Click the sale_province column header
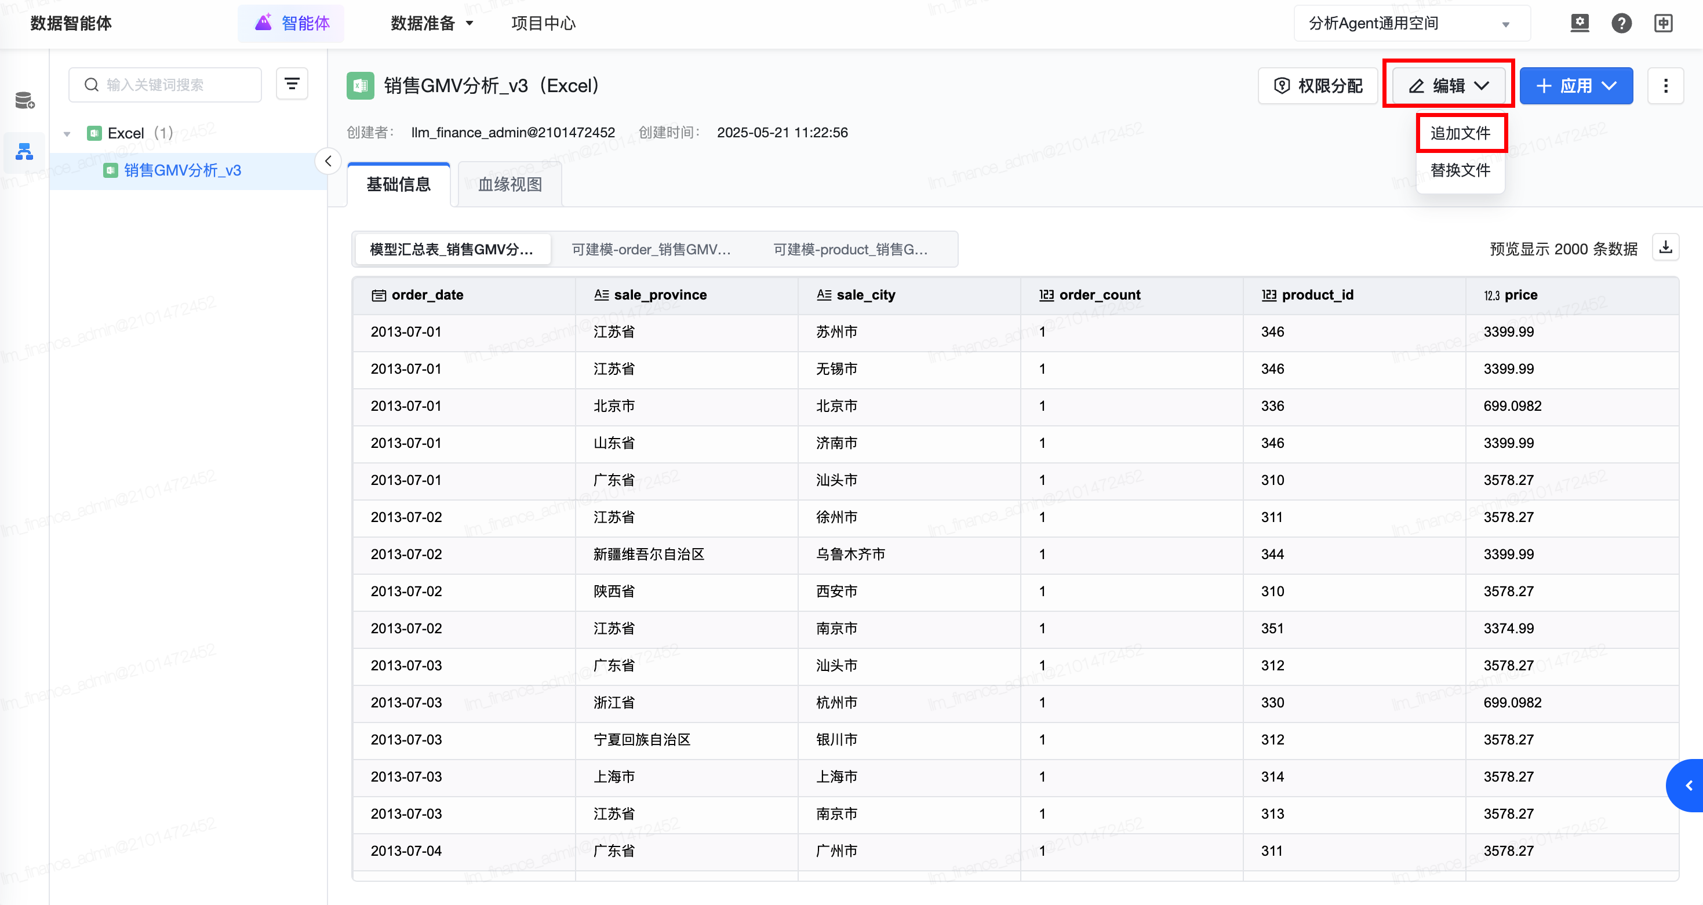Viewport: 1703px width, 905px height. tap(686, 295)
